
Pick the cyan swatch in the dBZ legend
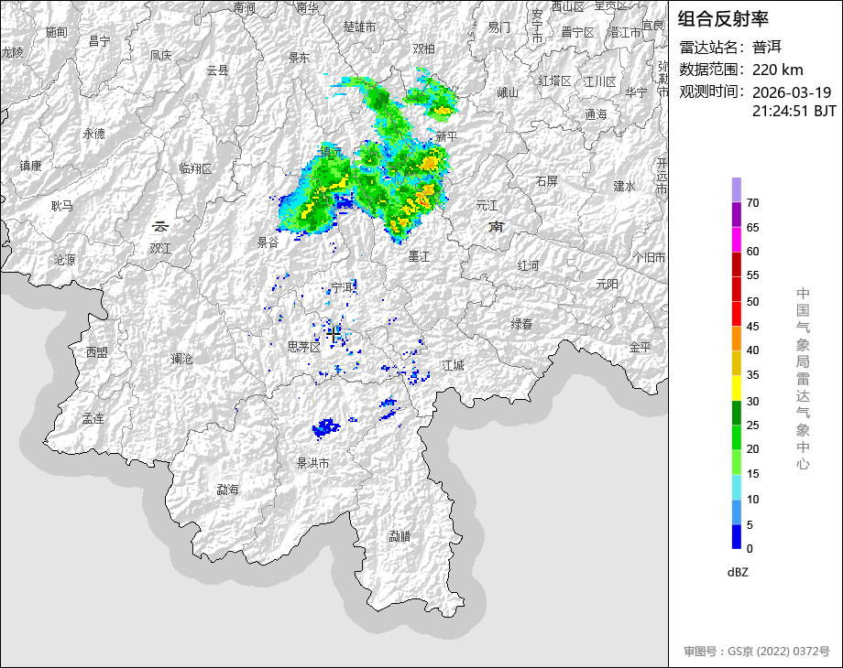(737, 488)
